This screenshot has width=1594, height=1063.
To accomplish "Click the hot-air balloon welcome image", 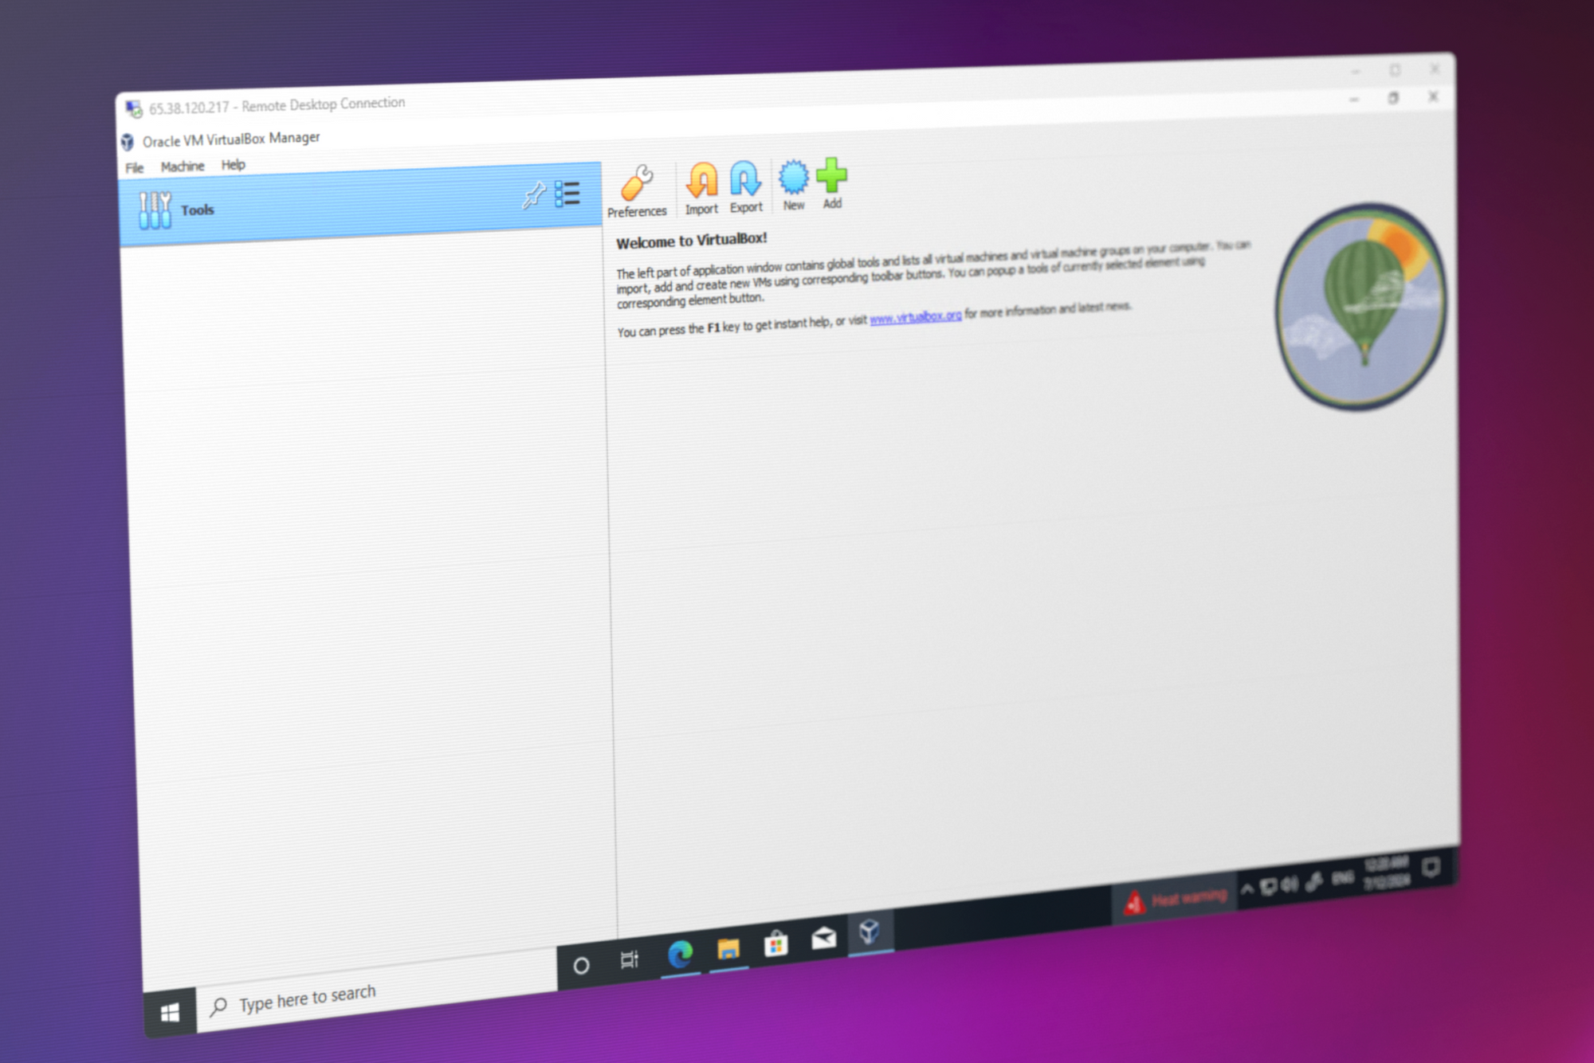I will [x=1362, y=306].
